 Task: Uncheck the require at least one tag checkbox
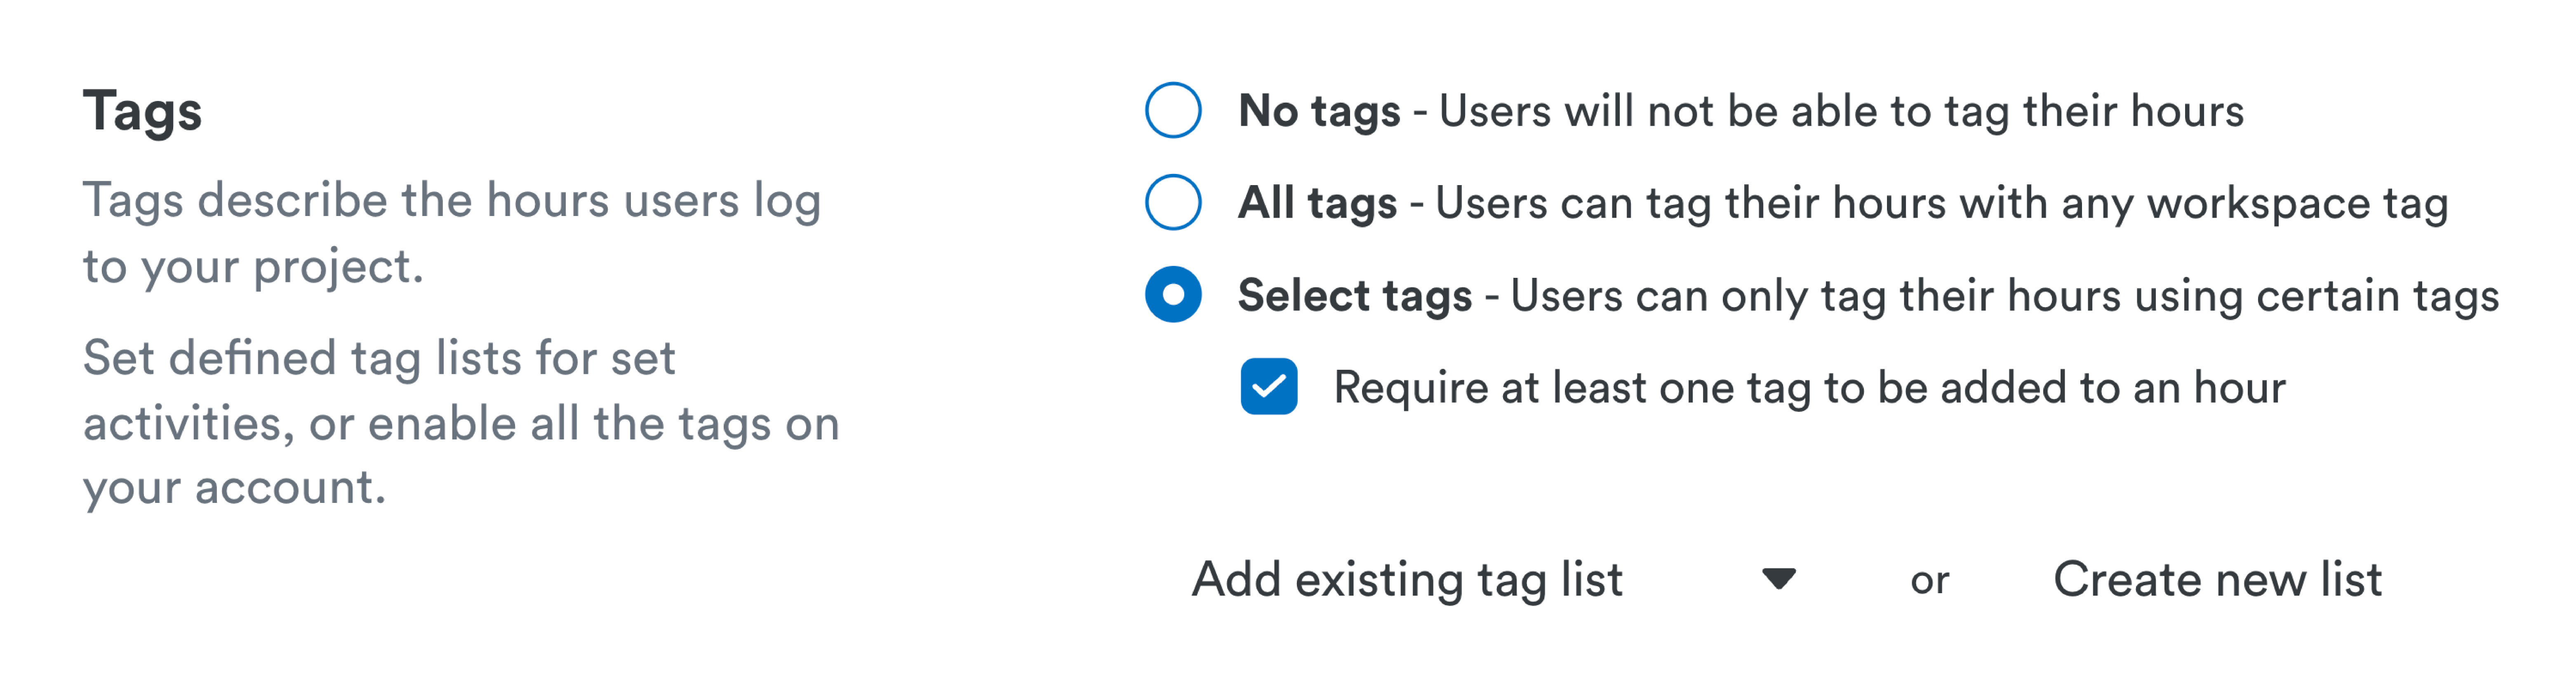tap(1268, 386)
